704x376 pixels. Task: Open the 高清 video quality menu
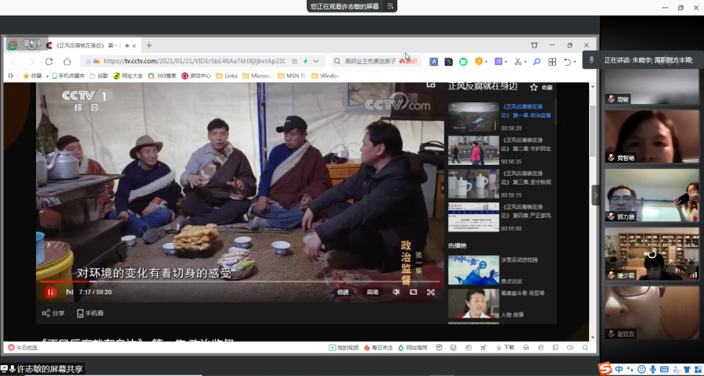pos(372,292)
